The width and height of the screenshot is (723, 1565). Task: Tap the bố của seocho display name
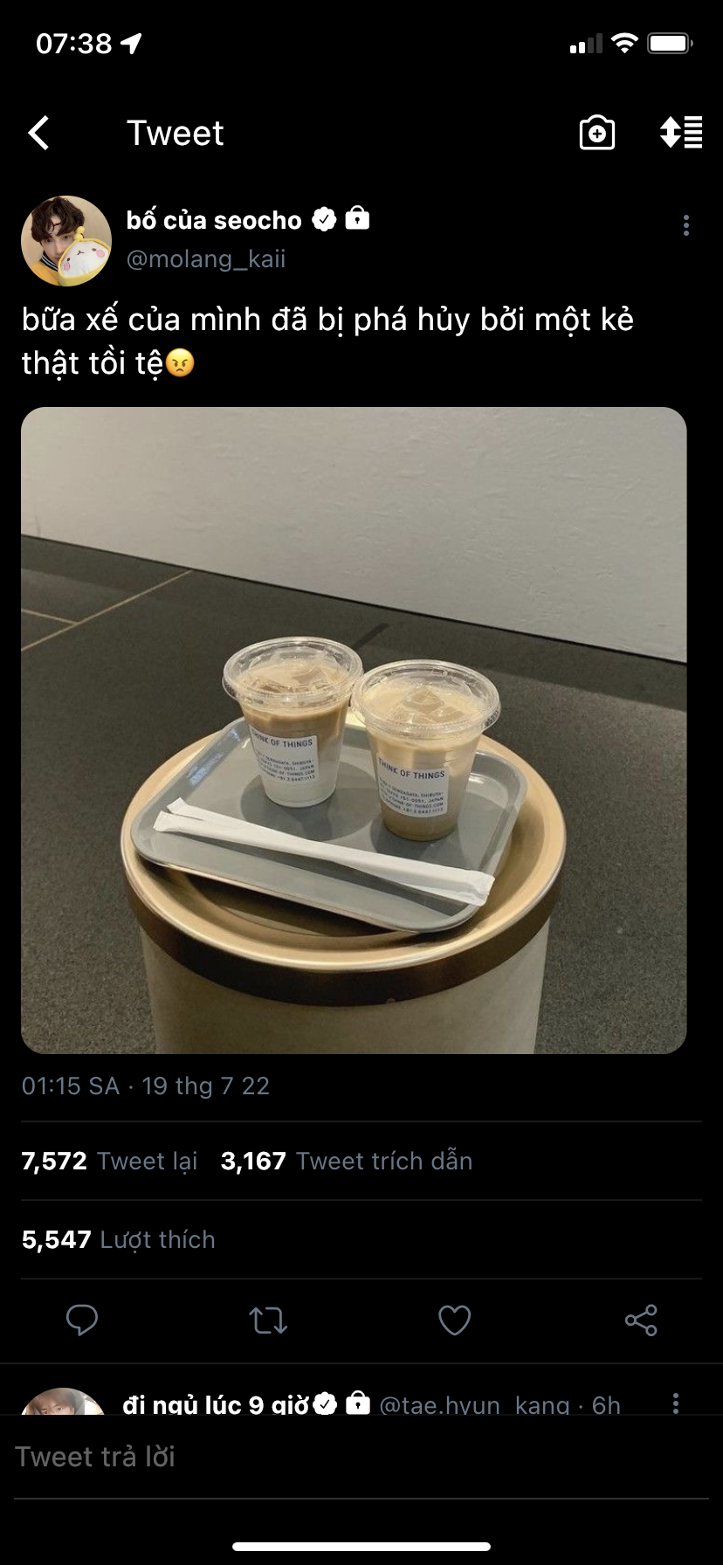click(214, 220)
